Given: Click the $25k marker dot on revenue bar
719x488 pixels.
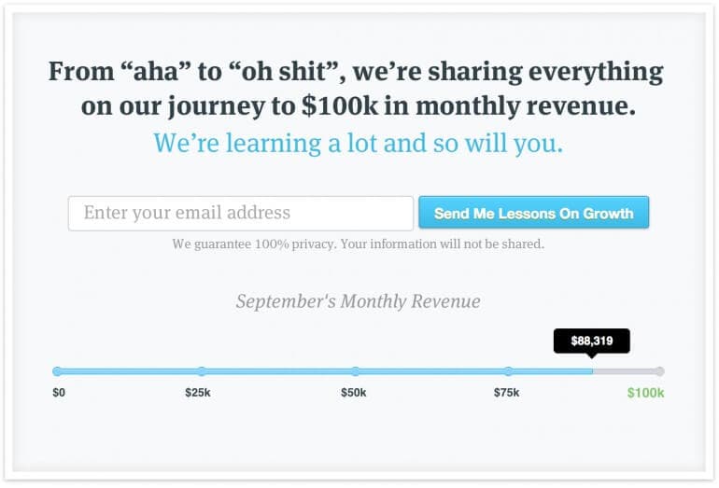Looking at the screenshot, I should point(202,371).
